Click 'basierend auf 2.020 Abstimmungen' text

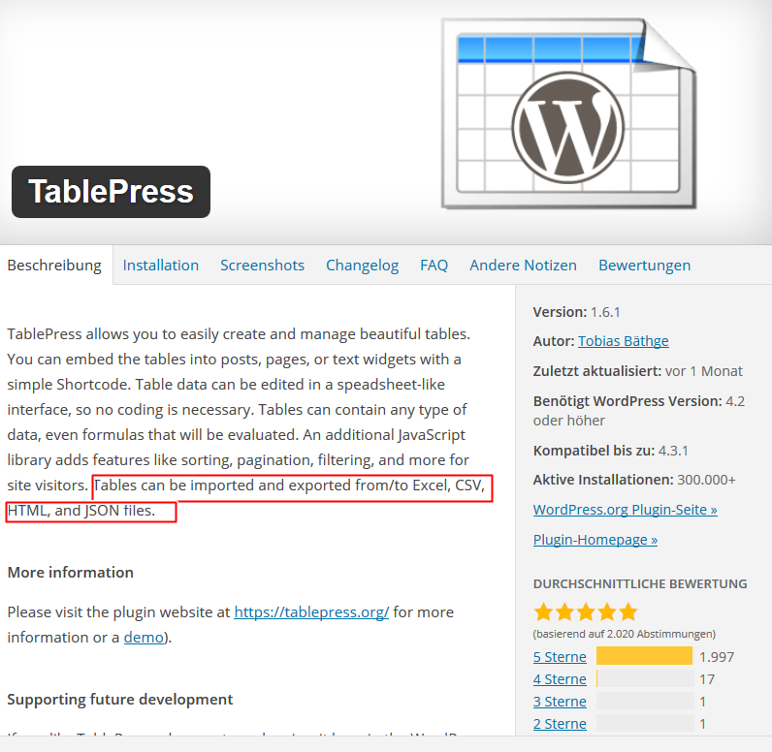tap(625, 634)
